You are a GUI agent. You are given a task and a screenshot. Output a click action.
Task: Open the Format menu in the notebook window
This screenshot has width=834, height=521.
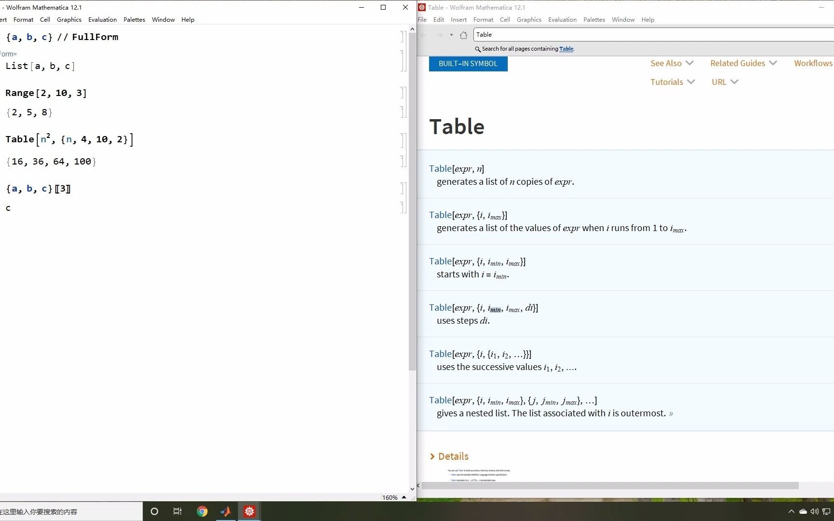coord(23,20)
